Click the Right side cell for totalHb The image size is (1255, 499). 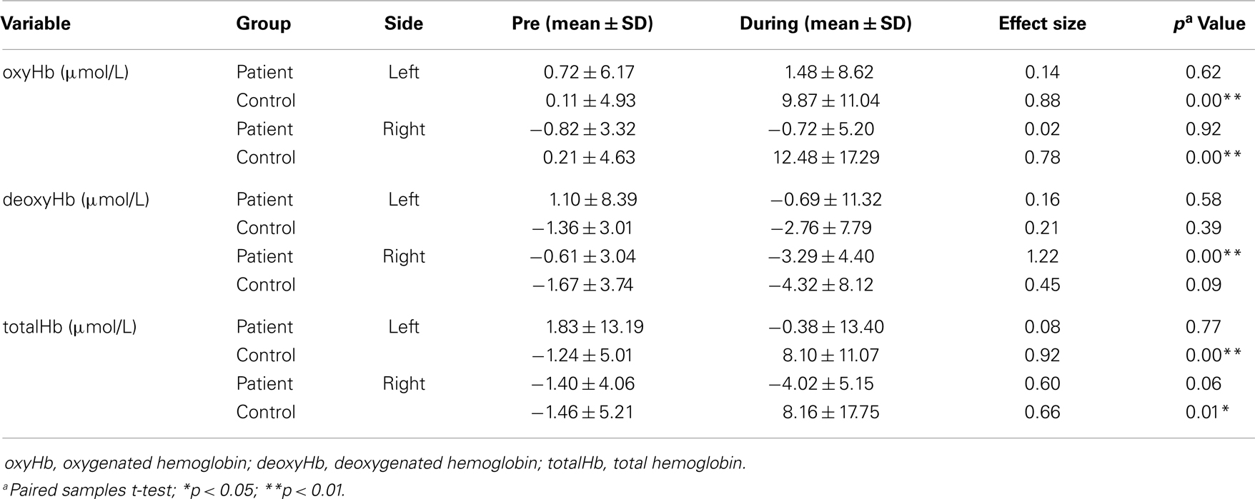click(404, 383)
